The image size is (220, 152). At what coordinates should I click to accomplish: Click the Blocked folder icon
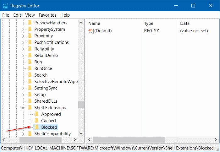pyautogui.click(x=36, y=127)
